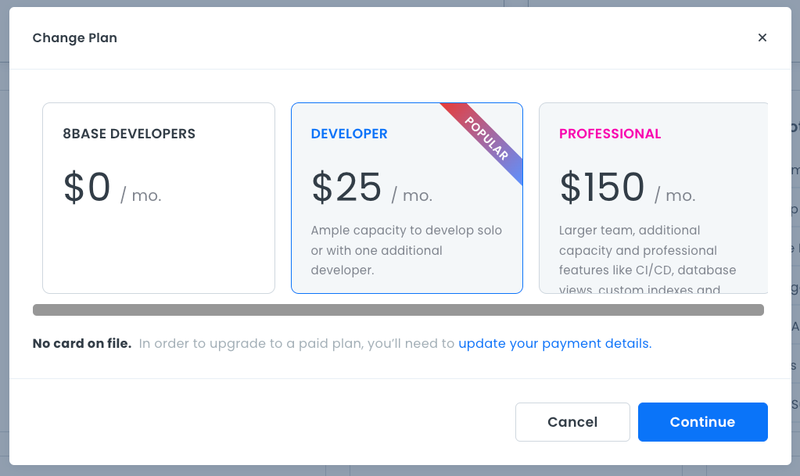Click the Change Plan dialog title
The image size is (800, 476).
point(75,38)
